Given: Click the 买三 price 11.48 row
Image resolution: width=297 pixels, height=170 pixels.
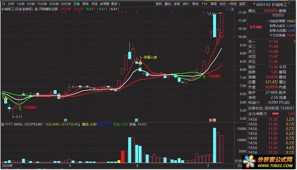Looking at the screenshot, I should pyautogui.click(x=272, y=52).
